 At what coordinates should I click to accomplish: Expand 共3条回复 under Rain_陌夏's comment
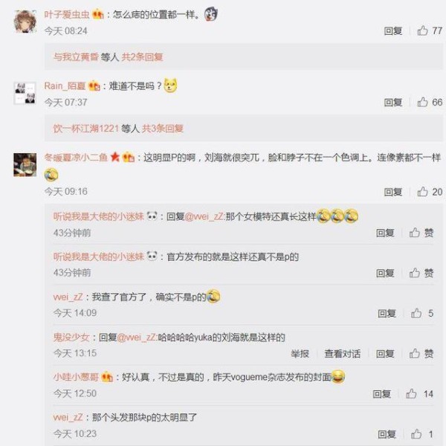(x=162, y=129)
